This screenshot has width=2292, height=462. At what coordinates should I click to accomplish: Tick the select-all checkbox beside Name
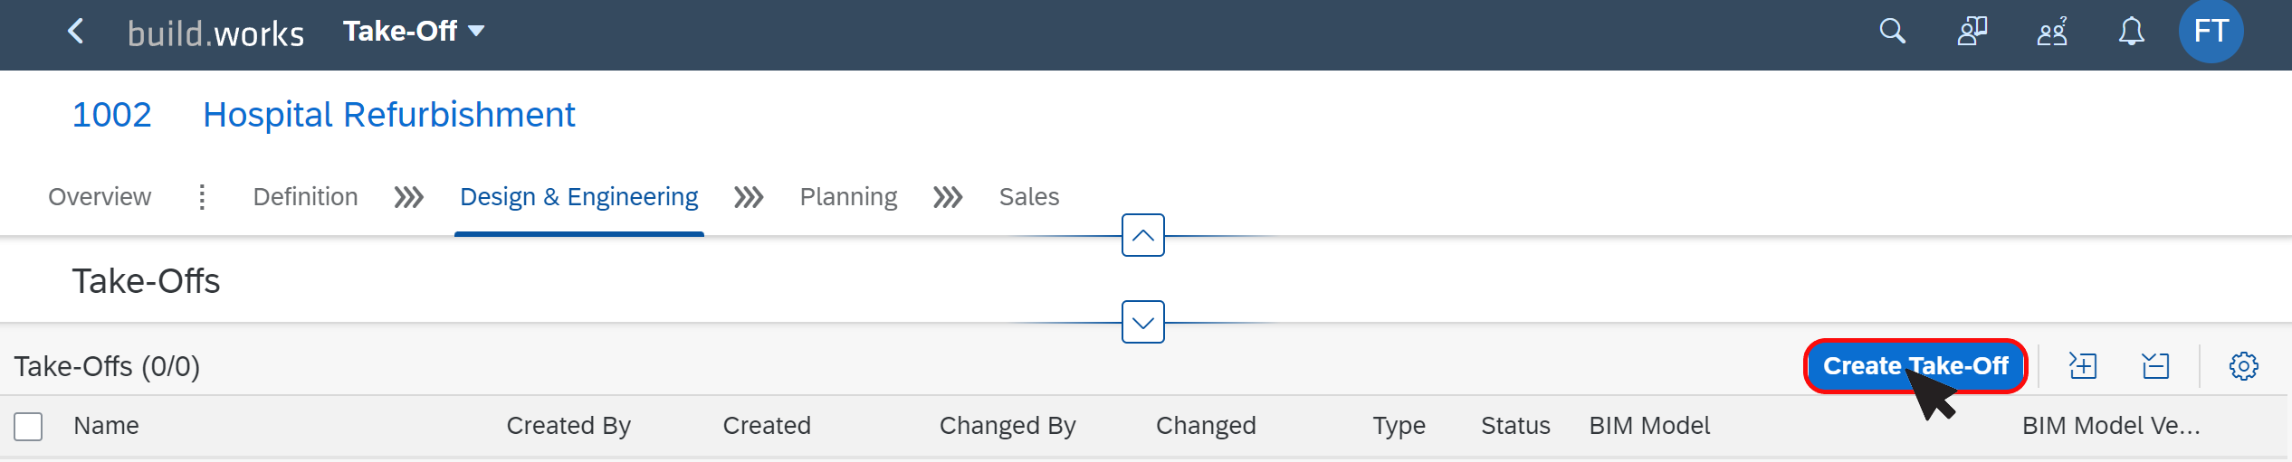(x=28, y=426)
